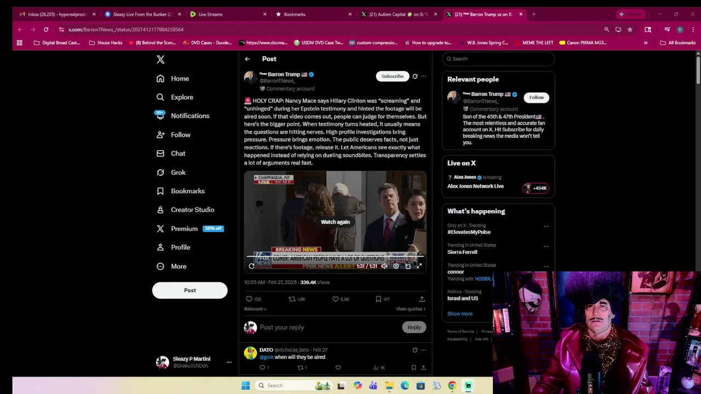Switch to the Live Streams browser tab

click(228, 14)
